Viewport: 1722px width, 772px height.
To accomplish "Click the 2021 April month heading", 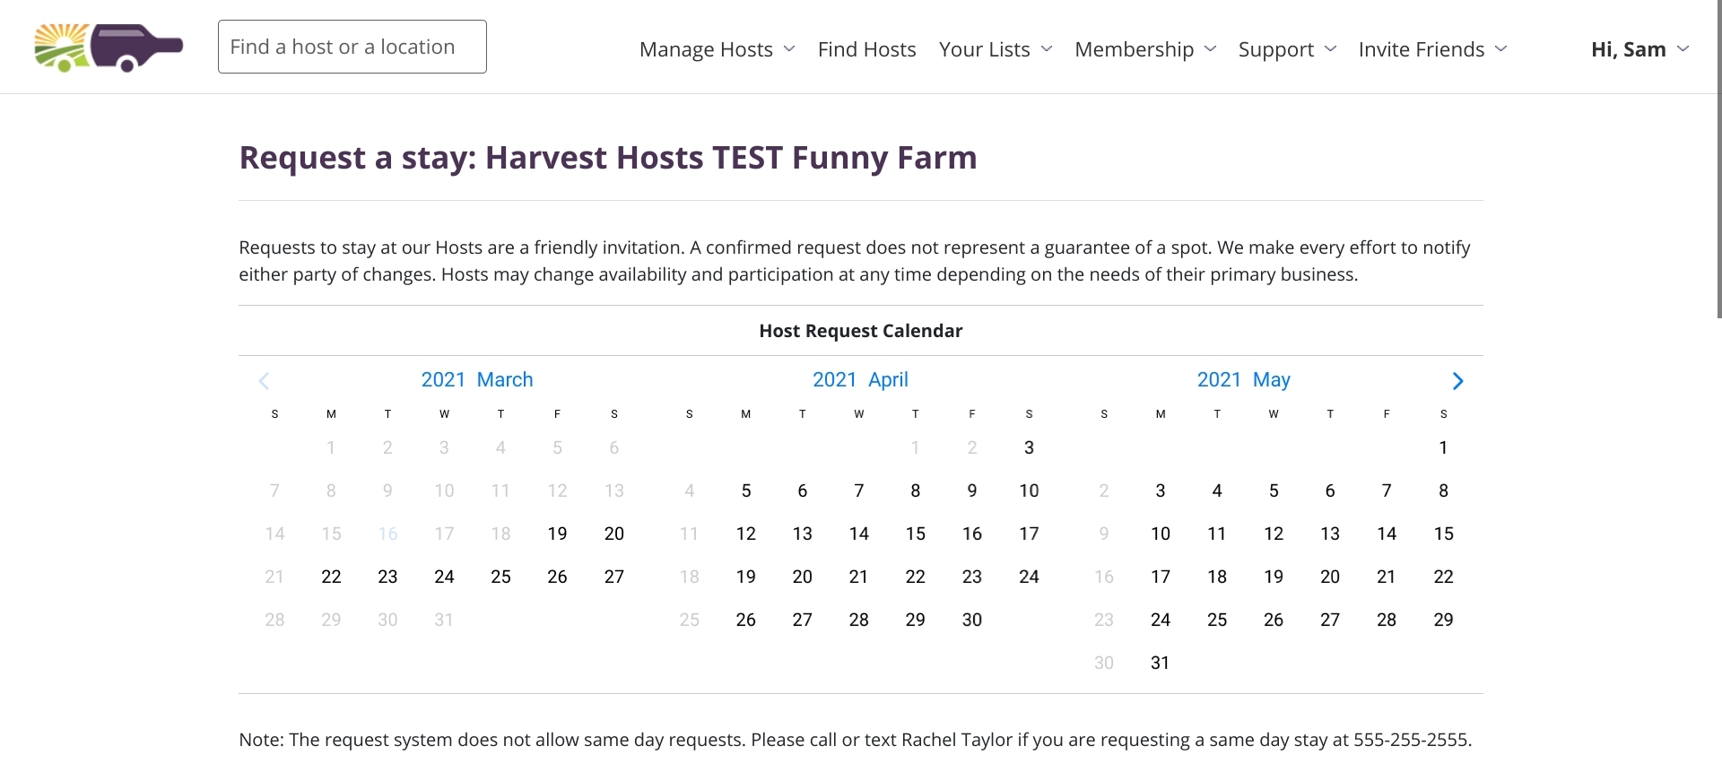I will (860, 379).
